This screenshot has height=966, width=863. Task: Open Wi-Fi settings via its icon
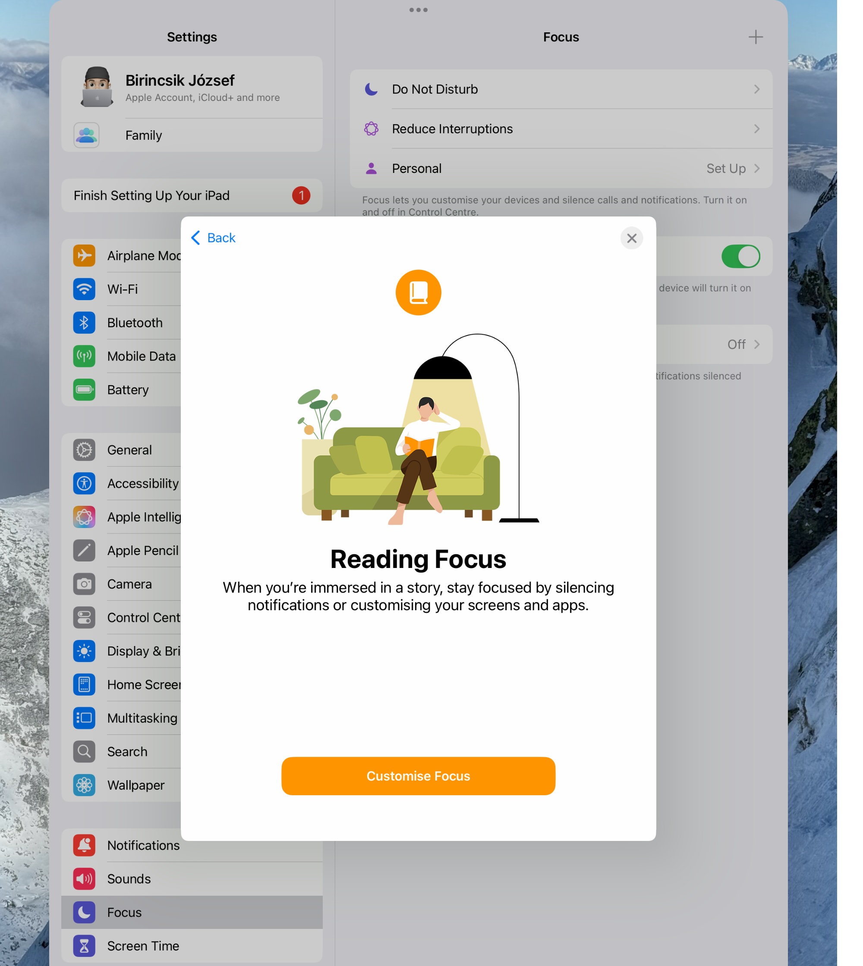click(84, 289)
